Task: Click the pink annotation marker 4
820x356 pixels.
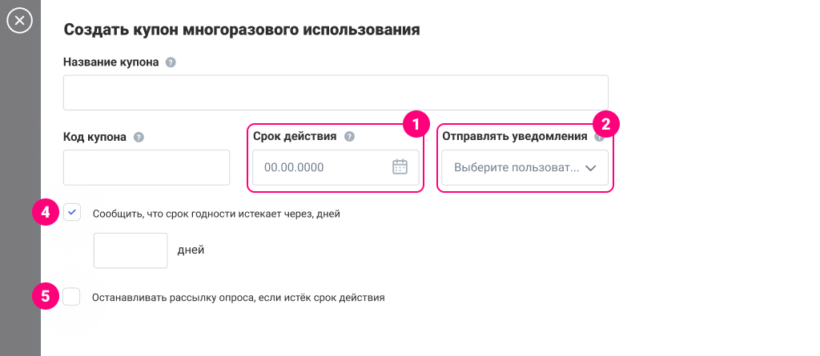Action: 46,213
